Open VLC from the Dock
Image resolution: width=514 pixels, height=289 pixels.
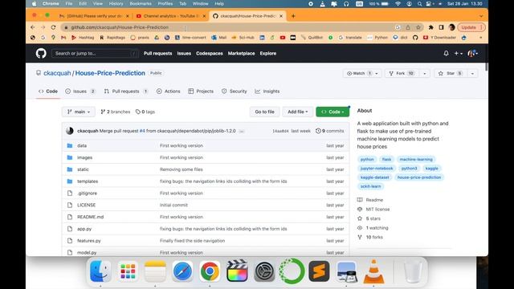tap(373, 271)
